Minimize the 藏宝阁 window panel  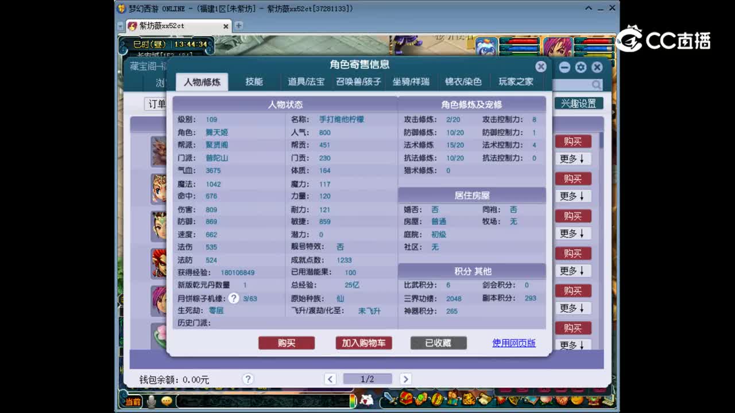564,67
